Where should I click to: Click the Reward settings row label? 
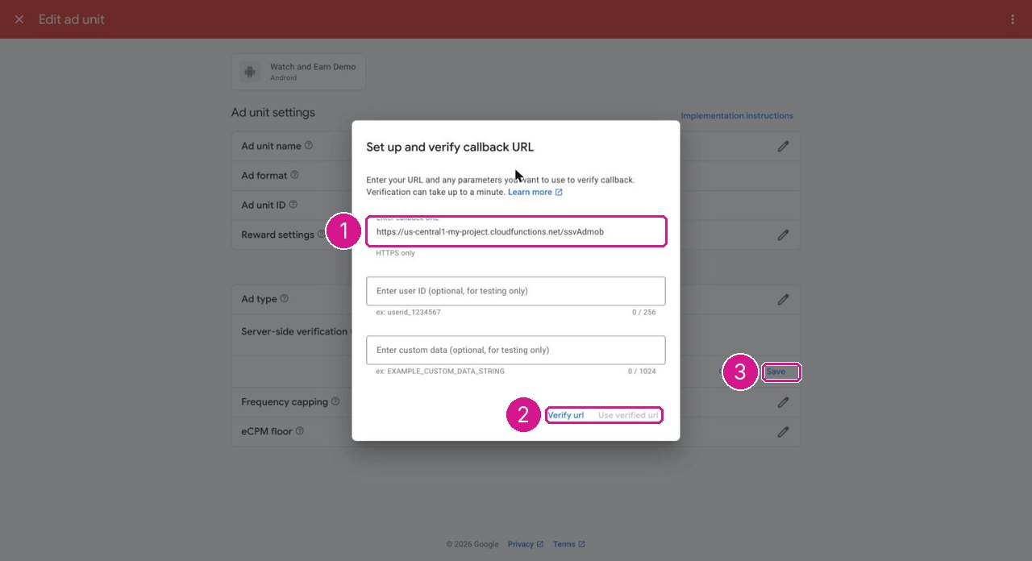point(277,235)
